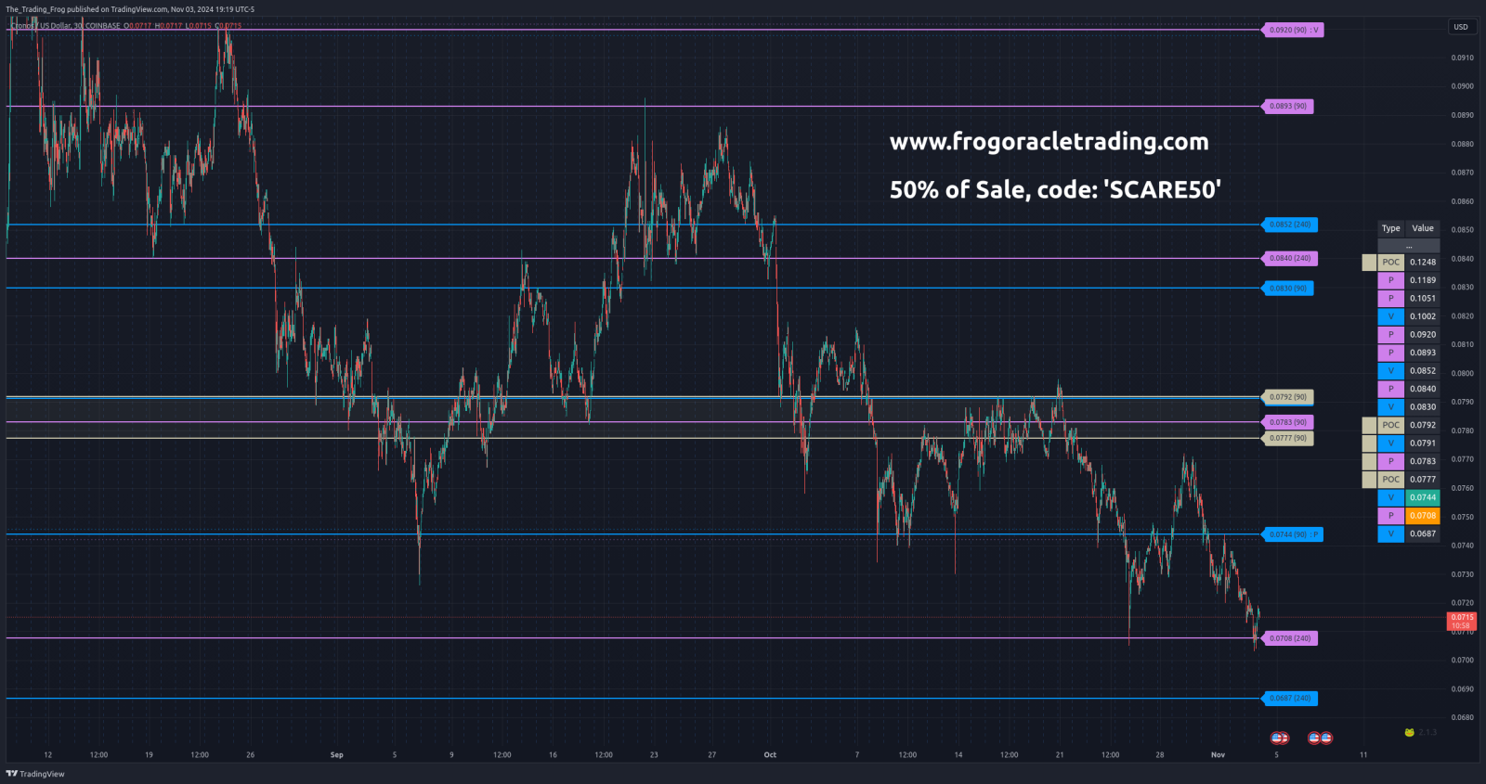1486x784 pixels.
Task: Click the www.frogoracletrading.com text on chart
Action: (x=1049, y=142)
